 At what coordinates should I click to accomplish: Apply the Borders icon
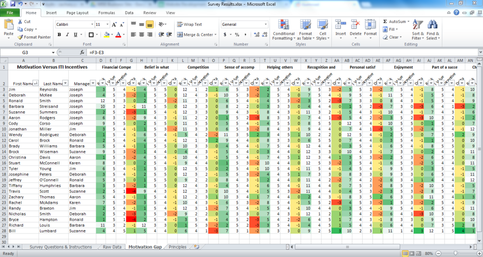tap(91, 35)
